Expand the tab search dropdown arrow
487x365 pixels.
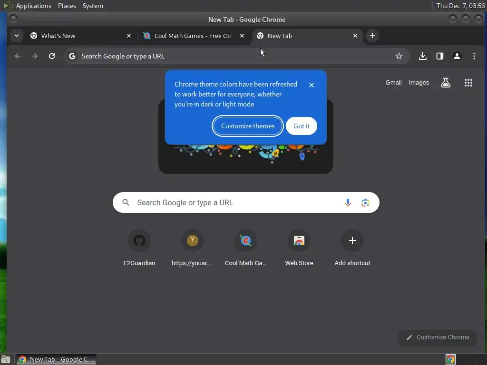pyautogui.click(x=17, y=36)
